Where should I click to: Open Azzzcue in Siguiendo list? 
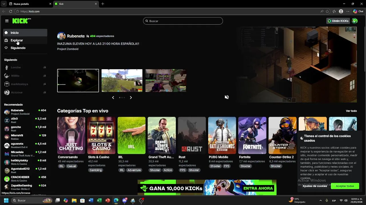coord(25,93)
